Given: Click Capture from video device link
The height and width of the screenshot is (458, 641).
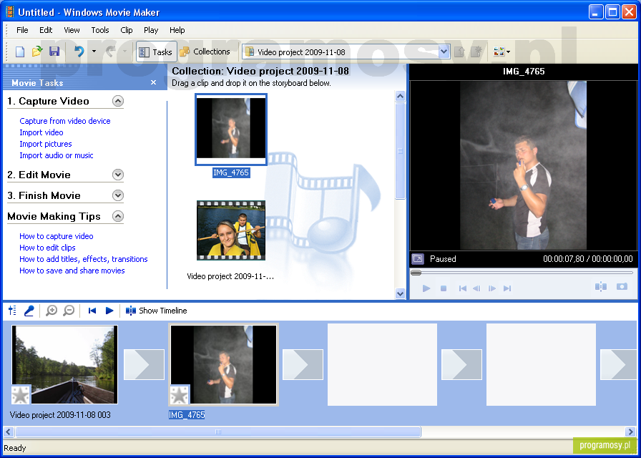Looking at the screenshot, I should 65,121.
